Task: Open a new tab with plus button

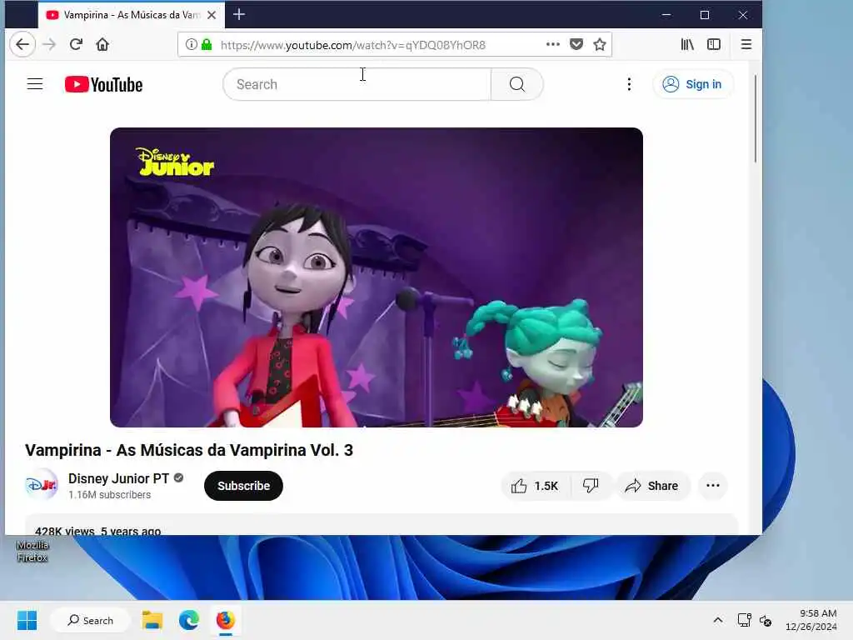Action: tap(239, 15)
